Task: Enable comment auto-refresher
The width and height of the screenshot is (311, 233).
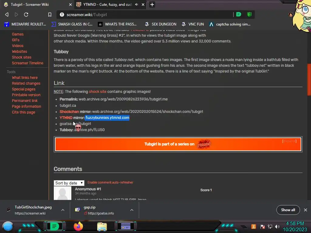Action: pyautogui.click(x=110, y=182)
